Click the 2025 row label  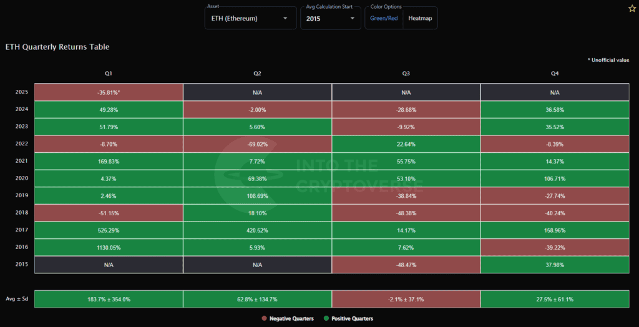tap(22, 92)
